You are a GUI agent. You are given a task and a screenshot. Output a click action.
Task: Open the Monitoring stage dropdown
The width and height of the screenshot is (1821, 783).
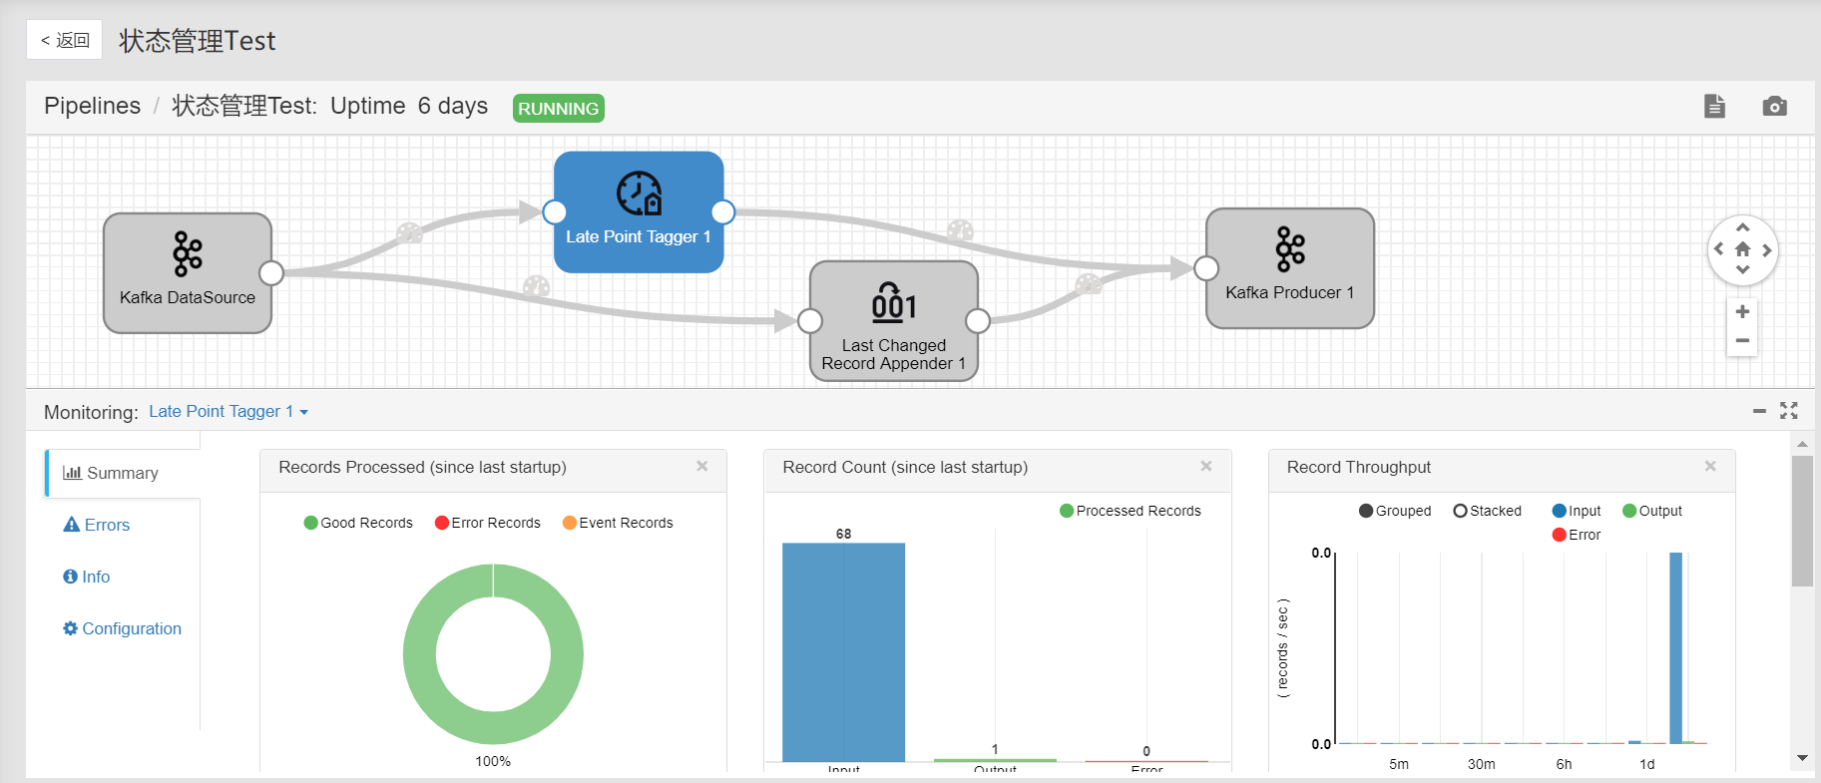point(228,411)
